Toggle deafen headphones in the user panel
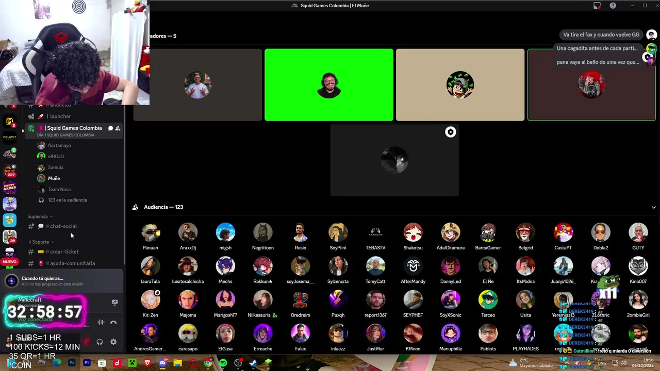Image resolution: width=660 pixels, height=371 pixels. pyautogui.click(x=100, y=342)
